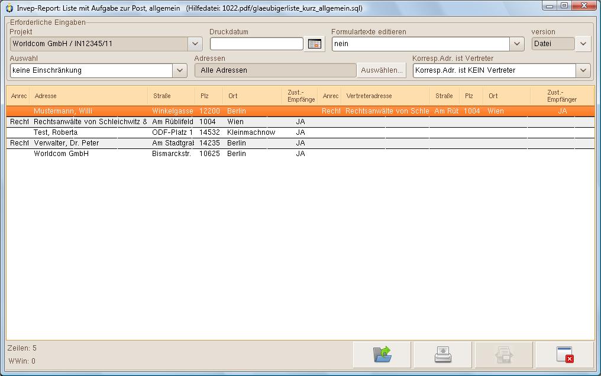Click the first Straße column header
This screenshot has height=376, width=601.
(171, 96)
